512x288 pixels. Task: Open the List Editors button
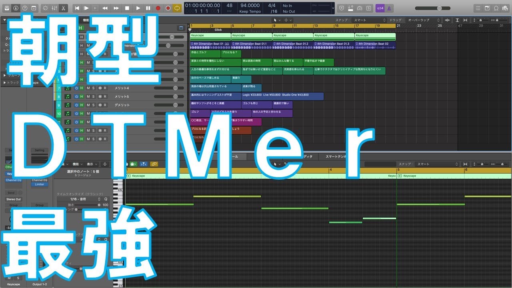(x=478, y=8)
